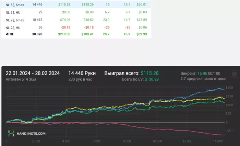Click the "14 000" x-axis label
The height and width of the screenshot is (146, 240).
(218, 141)
